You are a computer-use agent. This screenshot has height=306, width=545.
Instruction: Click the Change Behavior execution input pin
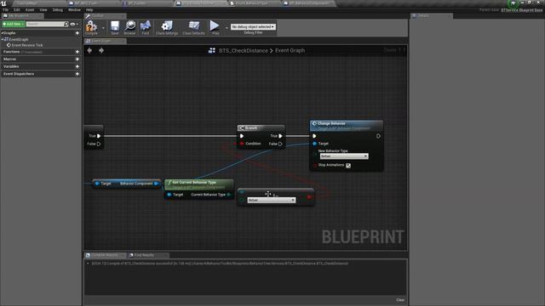point(314,136)
